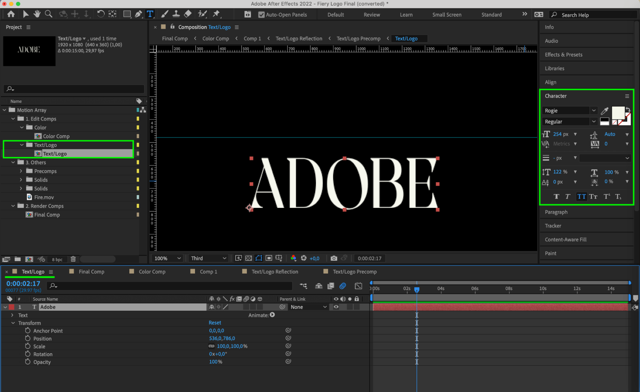Select the Selection arrow tool
The width and height of the screenshot is (640, 392).
click(26, 14)
